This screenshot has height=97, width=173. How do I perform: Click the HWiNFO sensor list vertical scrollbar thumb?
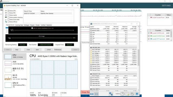[138, 57]
